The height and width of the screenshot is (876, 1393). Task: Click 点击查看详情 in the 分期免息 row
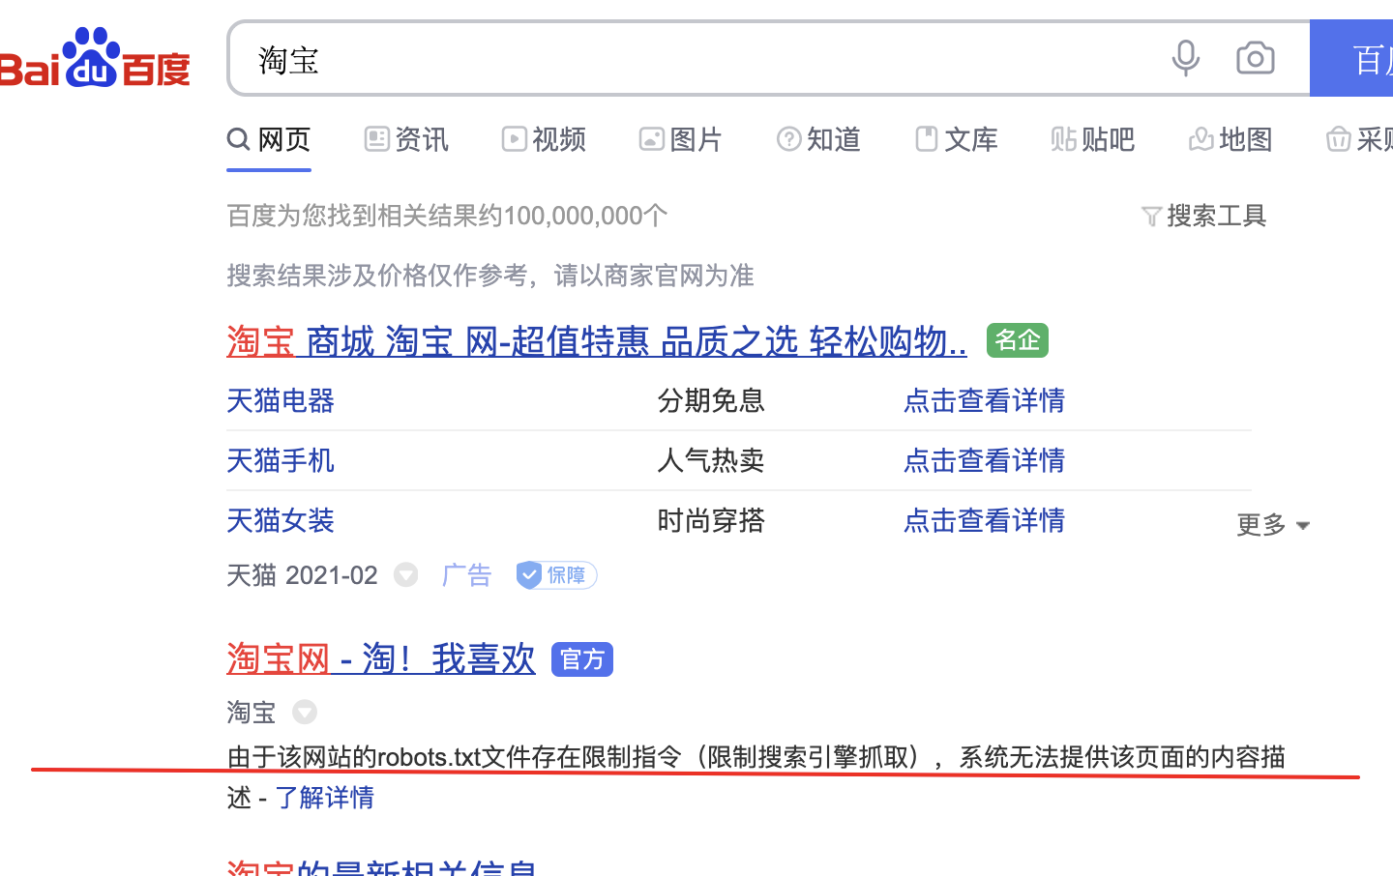984,400
